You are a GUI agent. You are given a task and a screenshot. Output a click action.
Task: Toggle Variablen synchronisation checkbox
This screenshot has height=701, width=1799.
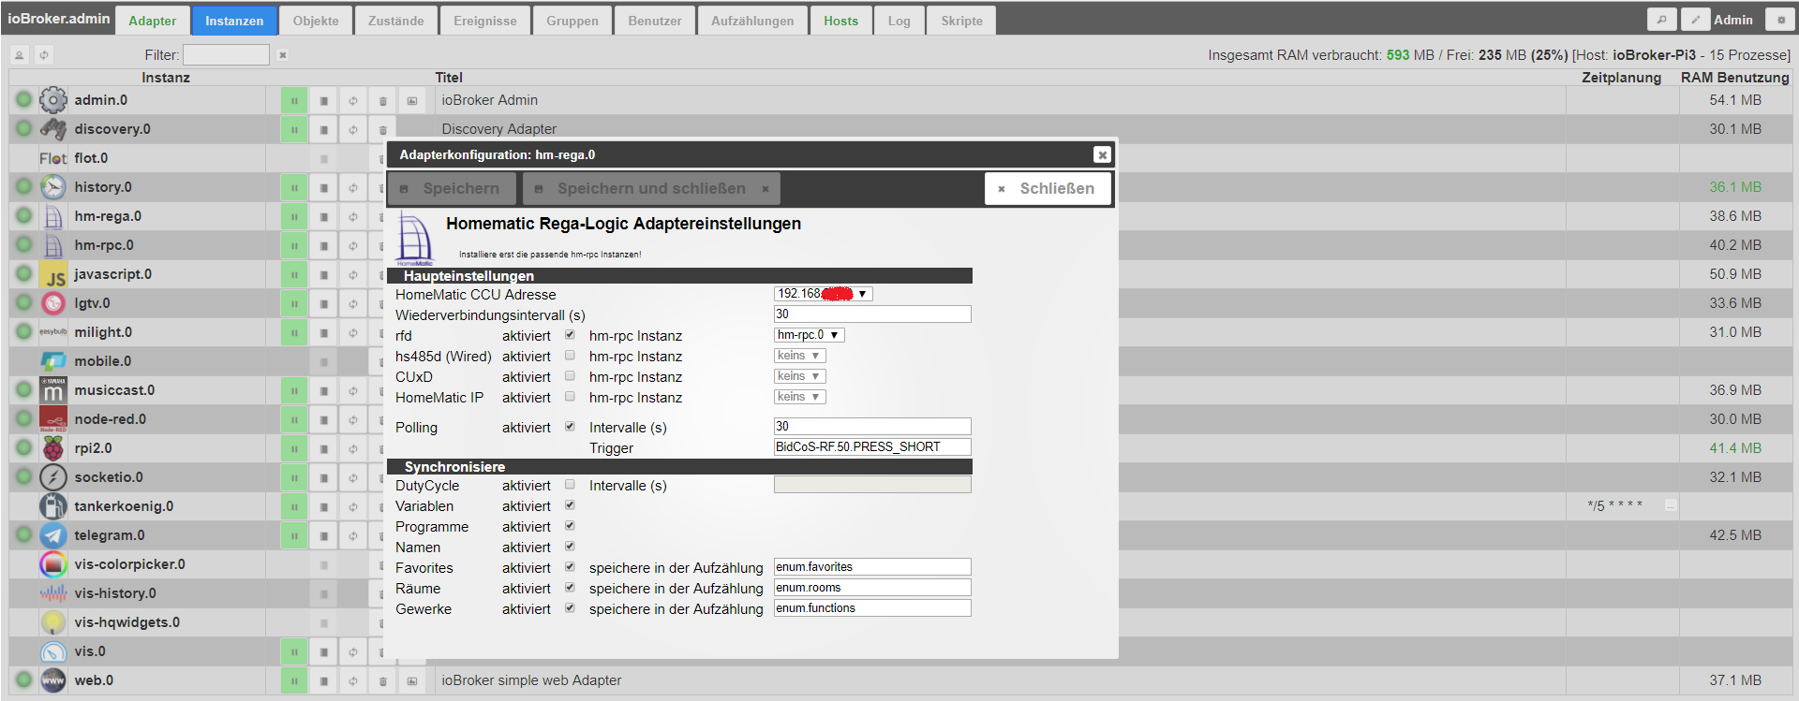point(570,504)
